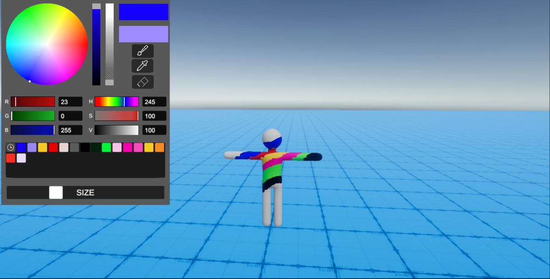The width and height of the screenshot is (550, 279).
Task: Choose the near-white lilac swatch in second row
Action: [x=21, y=158]
